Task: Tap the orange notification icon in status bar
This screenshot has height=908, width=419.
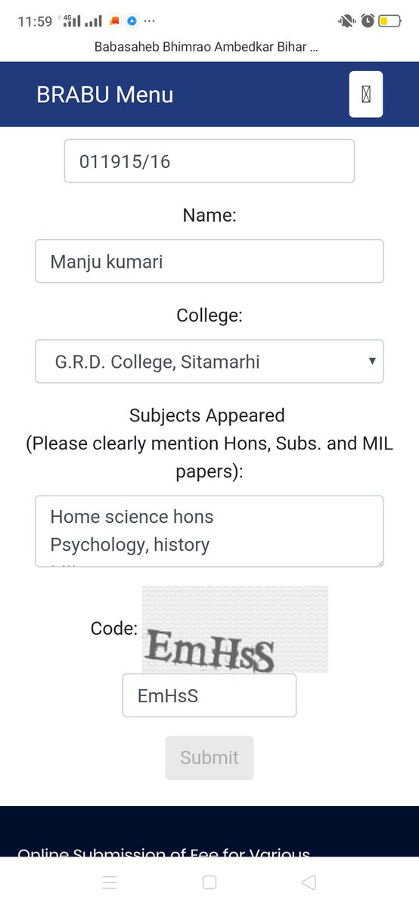Action: (116, 21)
